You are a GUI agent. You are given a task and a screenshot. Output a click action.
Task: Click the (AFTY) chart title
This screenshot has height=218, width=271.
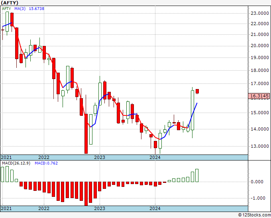[x=10, y=3]
